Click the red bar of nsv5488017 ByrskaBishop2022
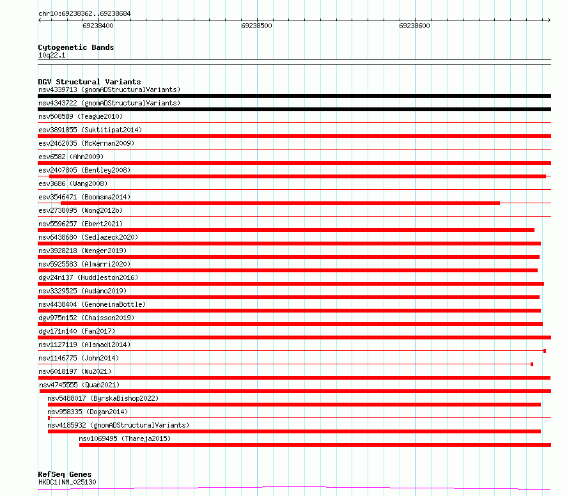Viewport: 569px width, 496px height. coord(294,405)
